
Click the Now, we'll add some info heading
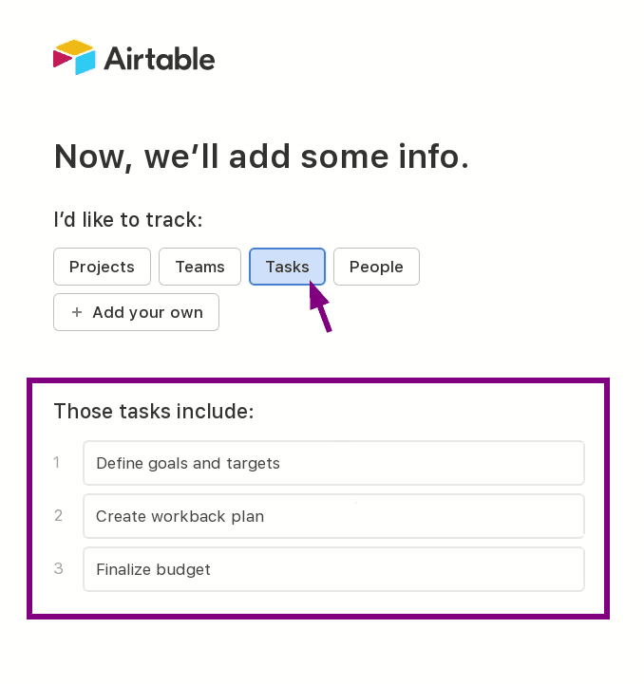[261, 156]
